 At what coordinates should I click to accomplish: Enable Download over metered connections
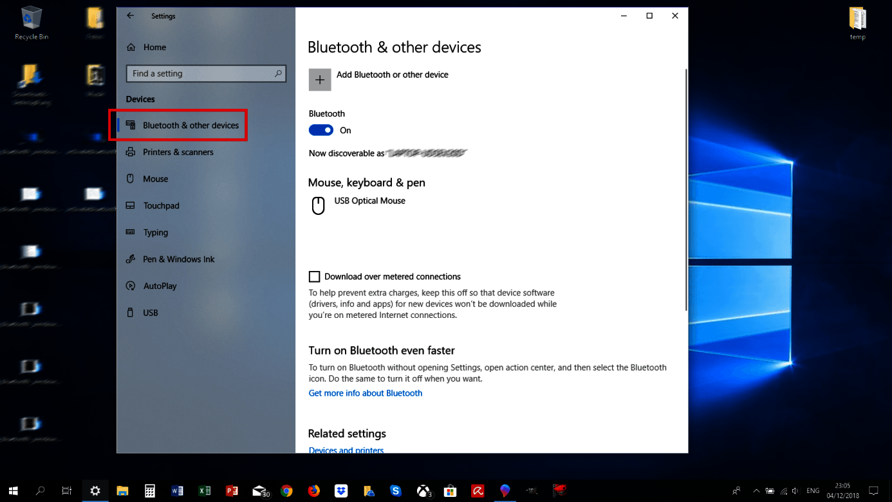coord(314,276)
